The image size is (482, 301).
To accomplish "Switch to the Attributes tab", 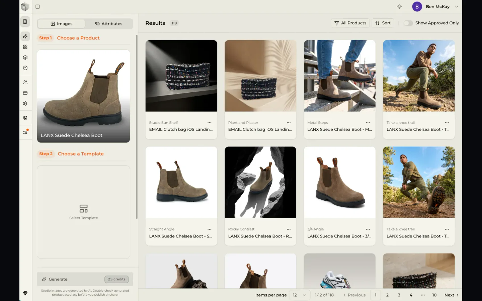I will (x=109, y=24).
